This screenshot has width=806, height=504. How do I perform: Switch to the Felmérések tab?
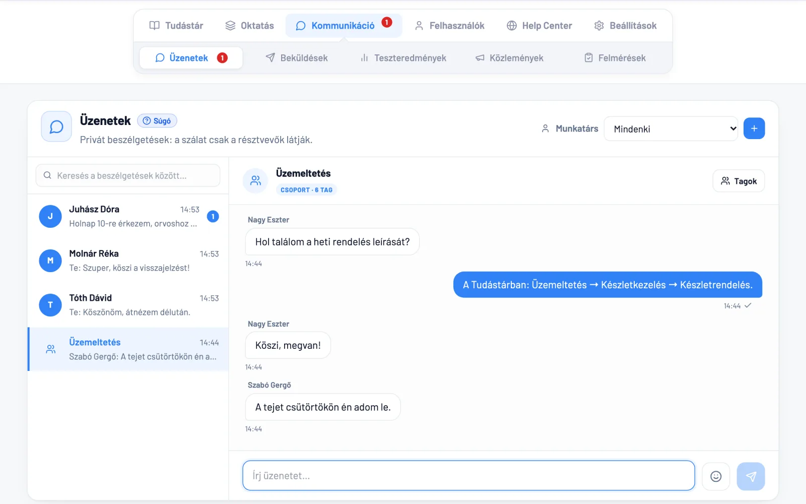(615, 58)
